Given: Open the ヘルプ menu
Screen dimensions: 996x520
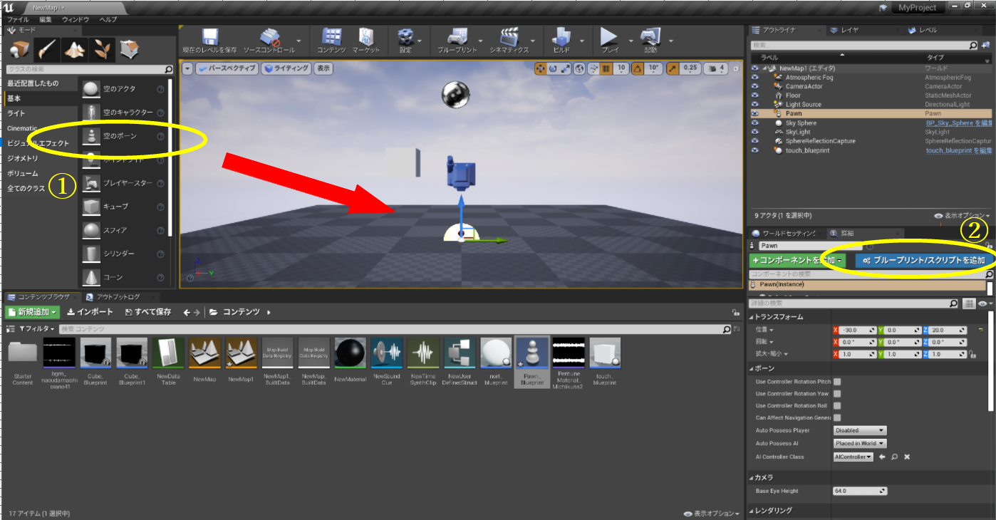Looking at the screenshot, I should coord(108,19).
